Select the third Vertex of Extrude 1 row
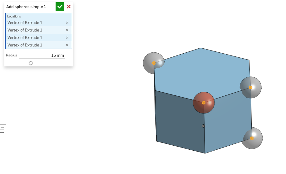This screenshot has height=174, width=286. click(x=39, y=37)
